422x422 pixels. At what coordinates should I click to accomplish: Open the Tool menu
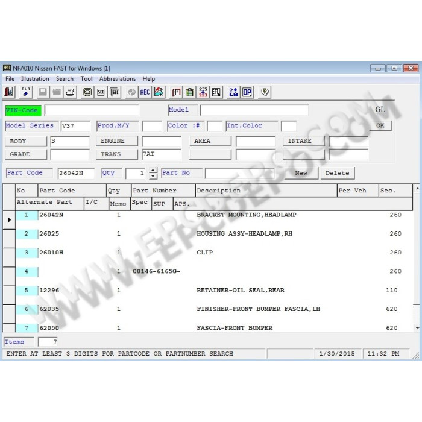point(86,78)
